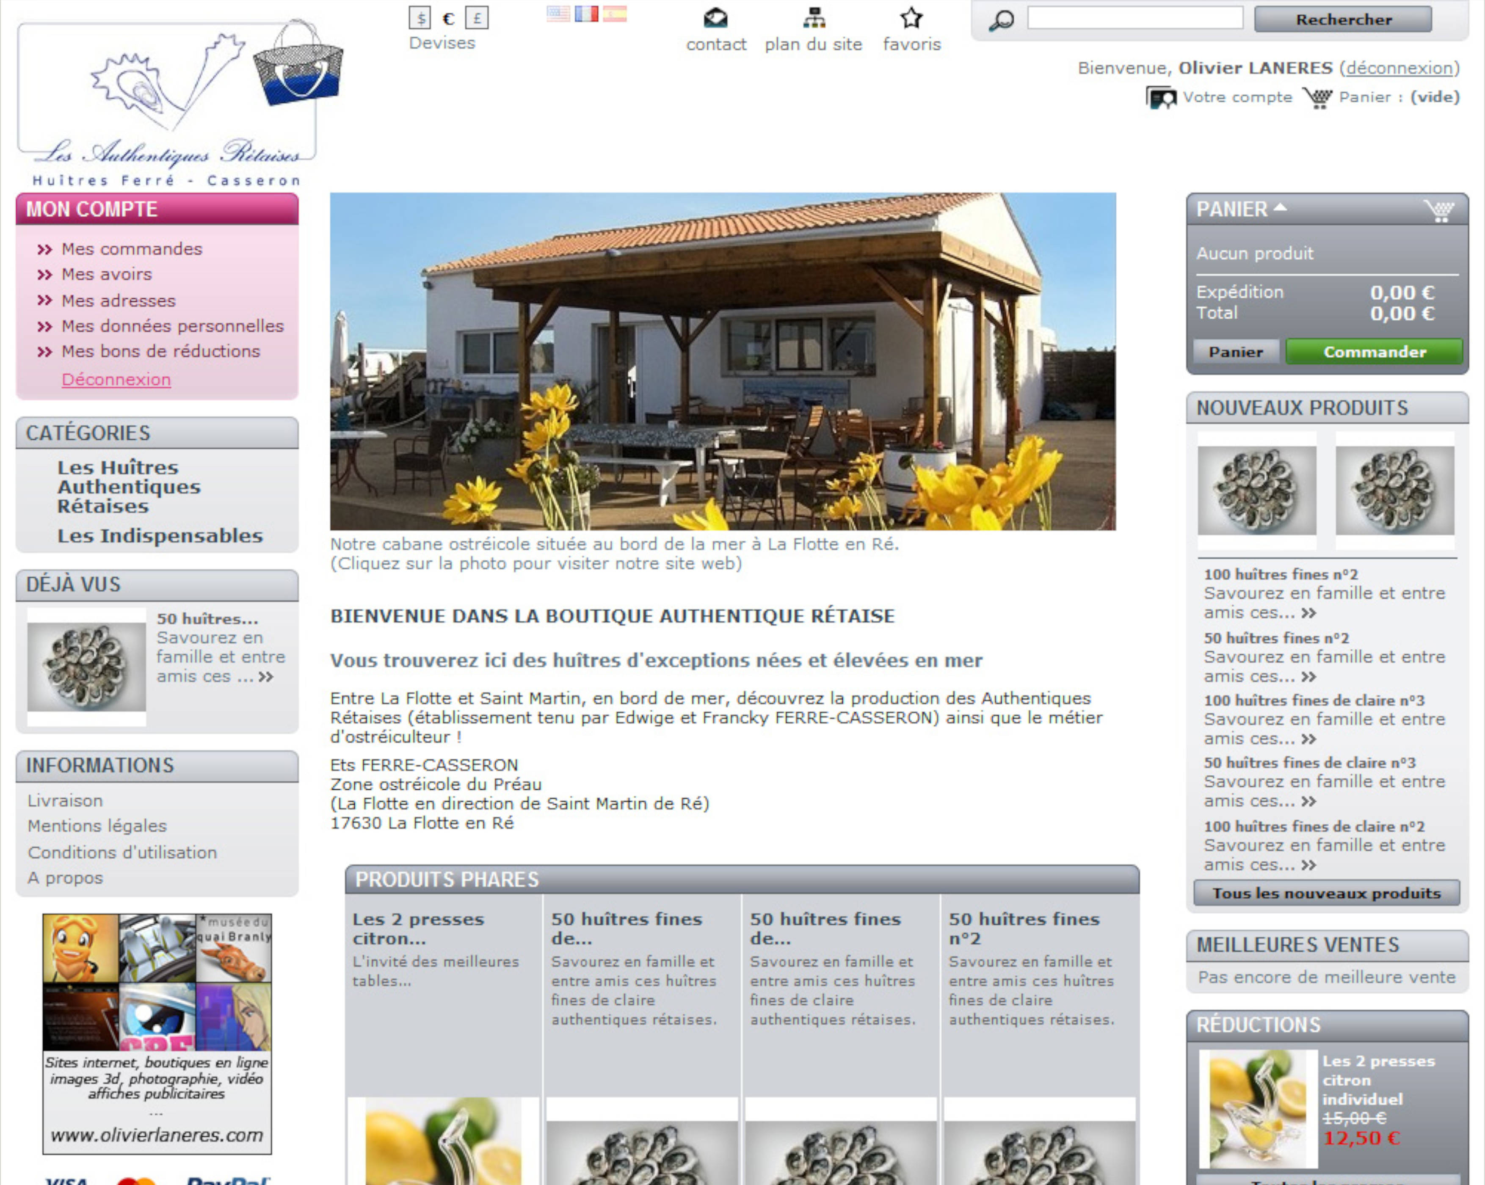Collapse the PANIER block arrow
This screenshot has height=1185, width=1485.
pyautogui.click(x=1280, y=207)
